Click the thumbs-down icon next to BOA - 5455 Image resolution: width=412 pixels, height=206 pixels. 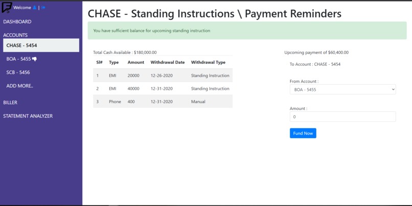coord(34,59)
